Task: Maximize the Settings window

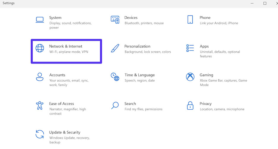Action: click(x=265, y=3)
